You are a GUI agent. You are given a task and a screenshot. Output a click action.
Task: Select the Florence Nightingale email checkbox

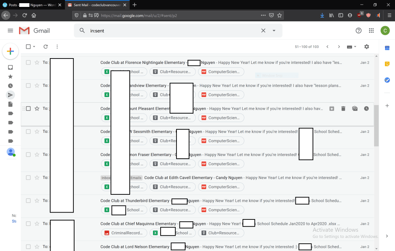(28, 62)
